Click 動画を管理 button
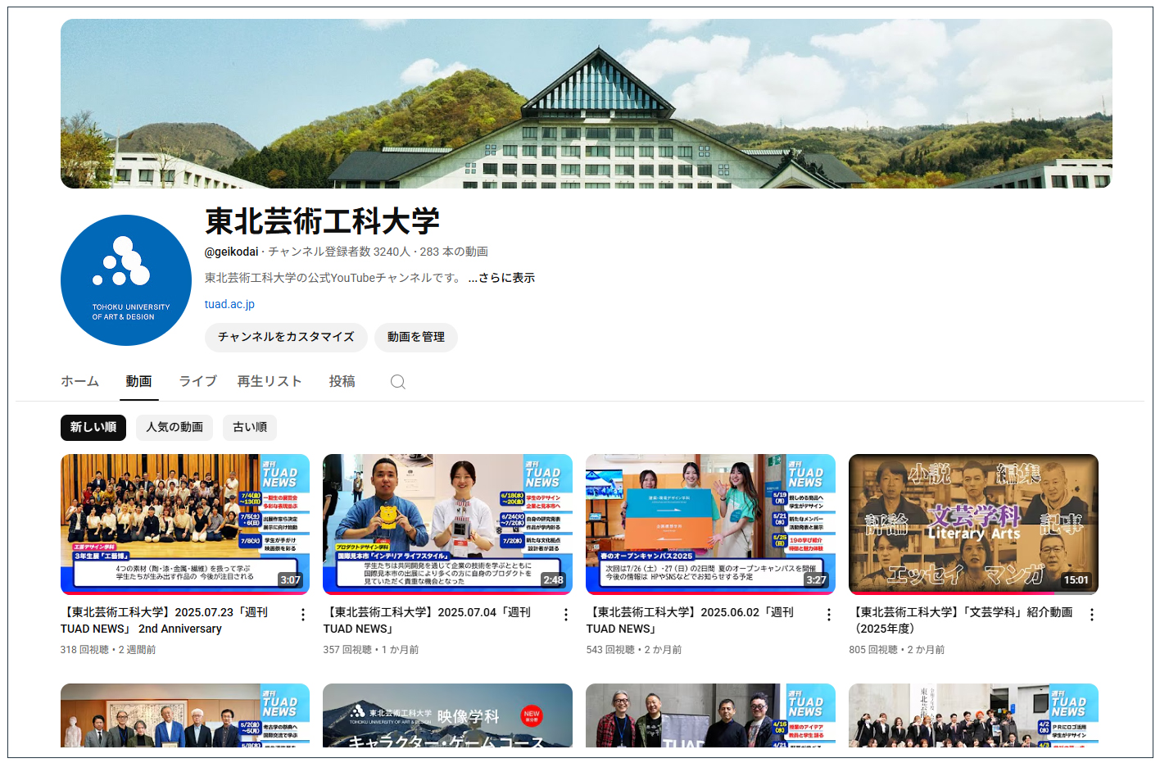Screen dimensions: 1160x763 coord(416,337)
